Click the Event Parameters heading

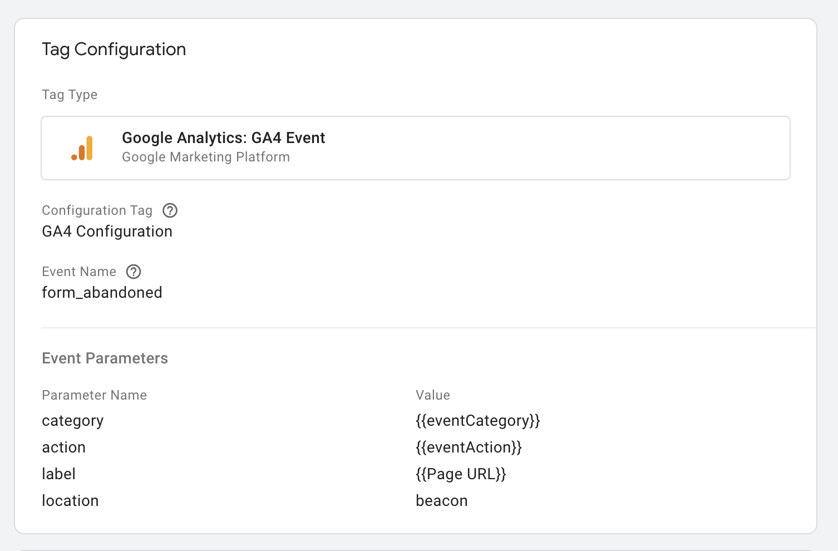point(105,358)
